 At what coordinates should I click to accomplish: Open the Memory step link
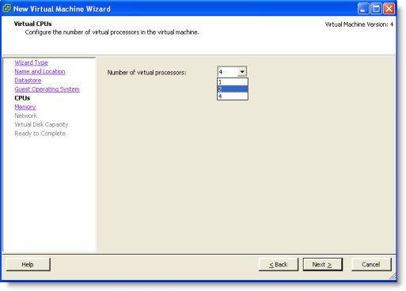point(25,107)
